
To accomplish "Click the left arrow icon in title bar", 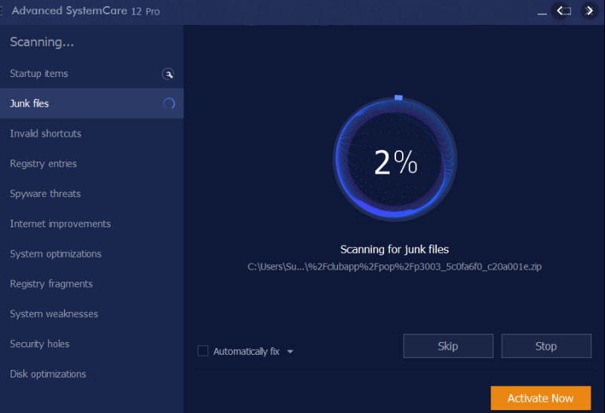I will (562, 11).
